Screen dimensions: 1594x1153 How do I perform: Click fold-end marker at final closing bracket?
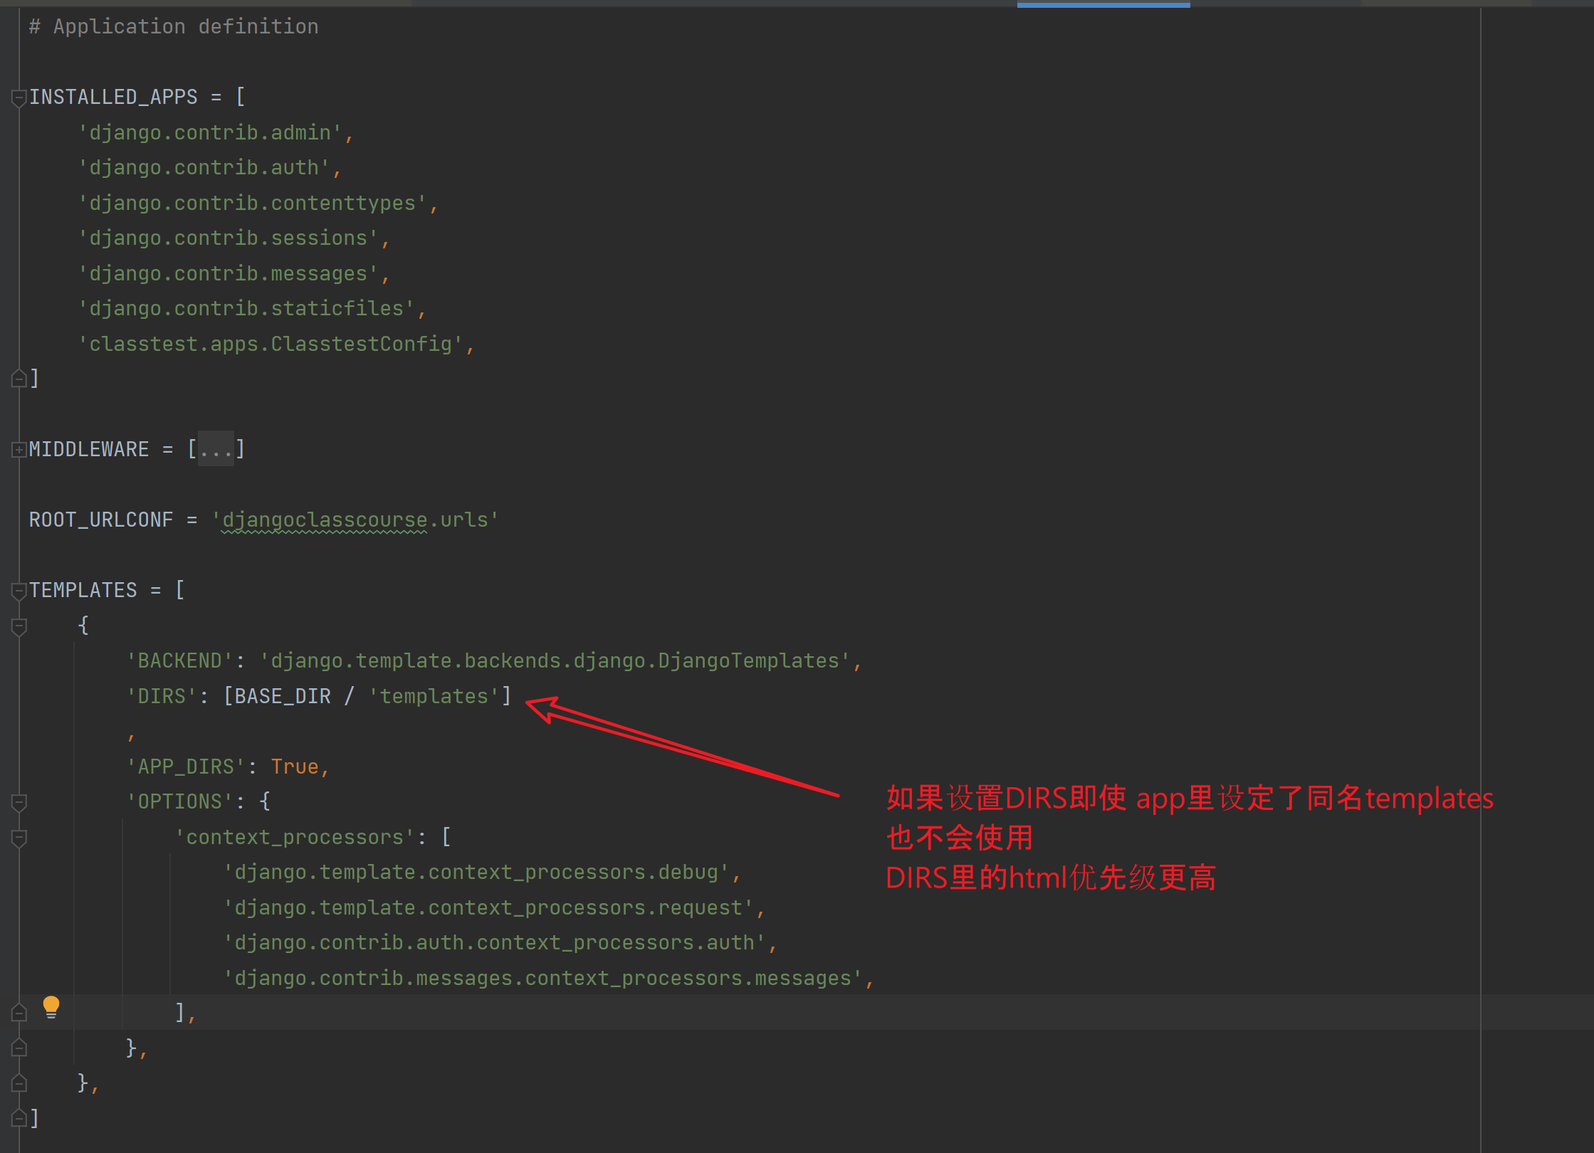pyautogui.click(x=19, y=1118)
